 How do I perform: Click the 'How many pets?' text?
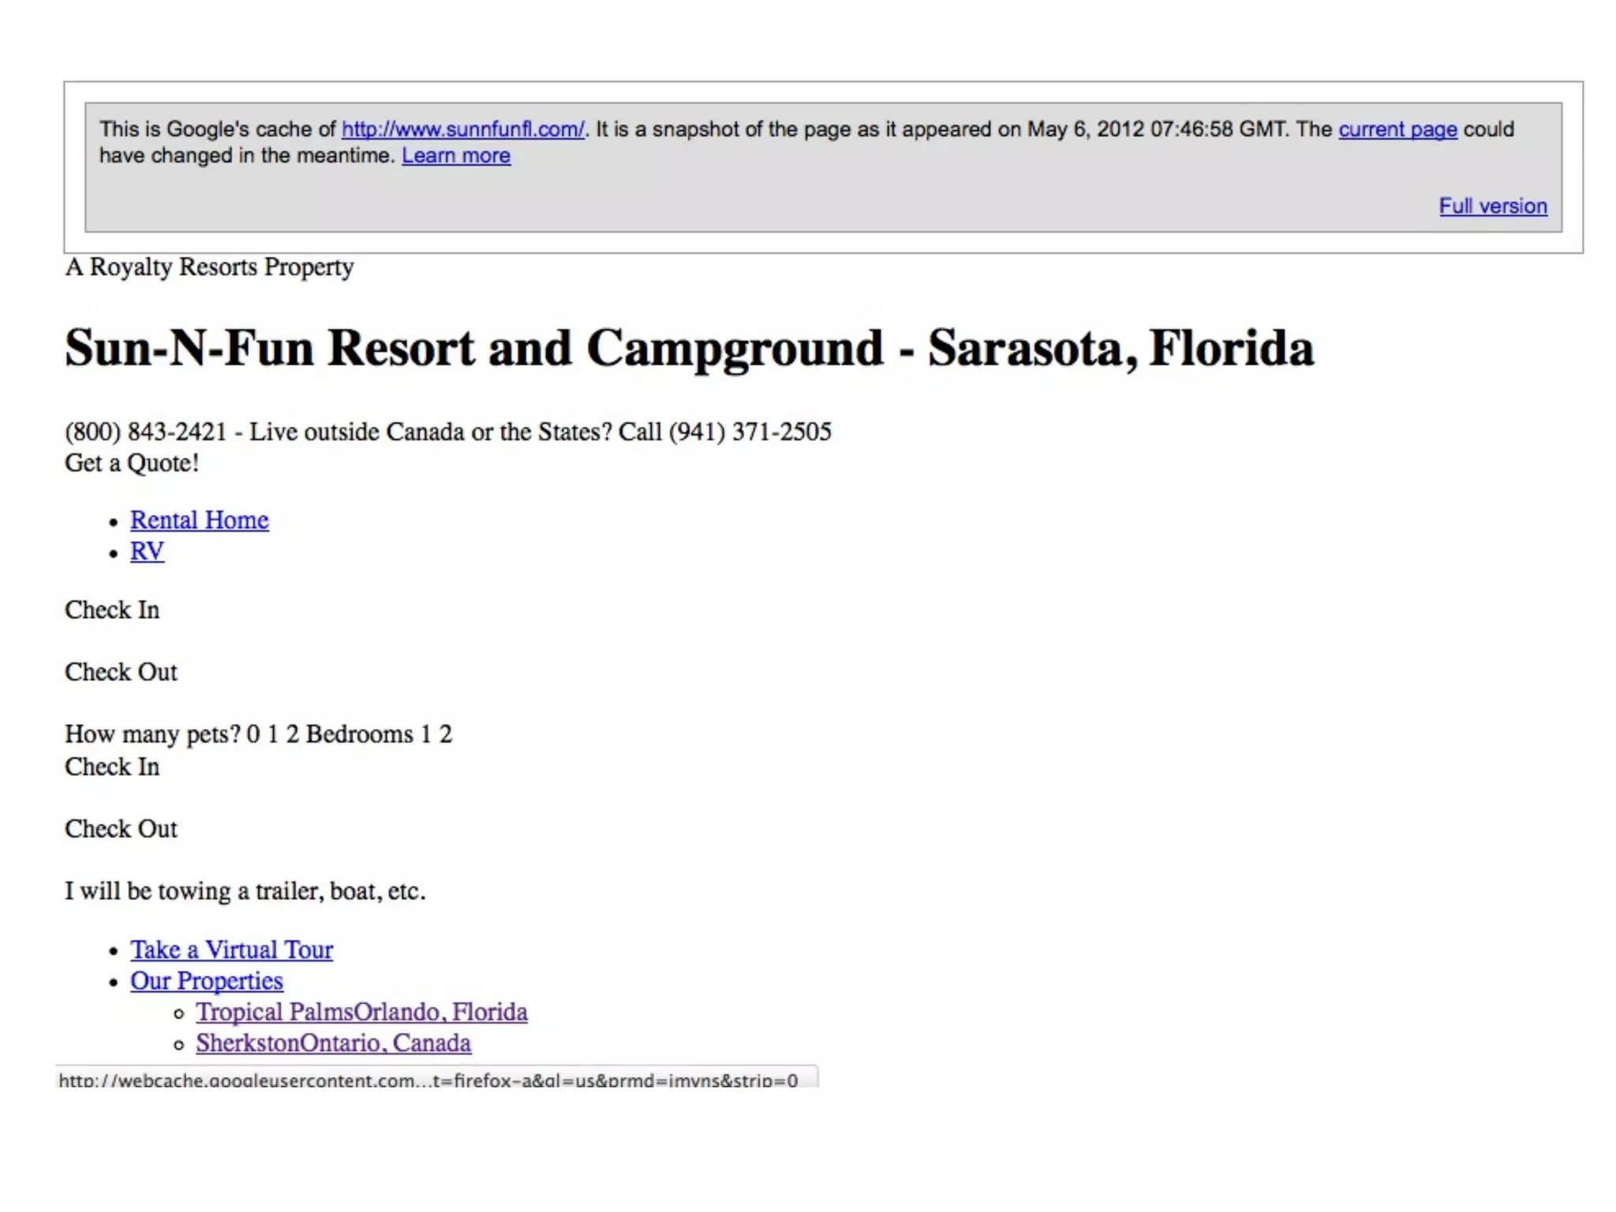click(x=152, y=735)
